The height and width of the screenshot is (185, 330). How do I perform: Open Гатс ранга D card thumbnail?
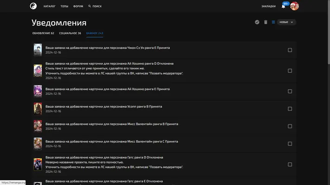(38, 165)
